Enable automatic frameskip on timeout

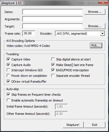pos(8,100)
